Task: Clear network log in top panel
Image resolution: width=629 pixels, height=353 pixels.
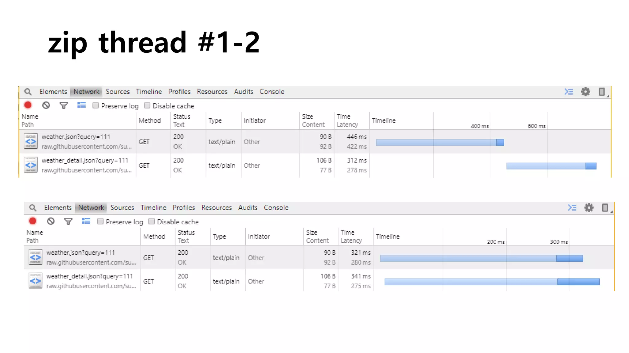Action: pyautogui.click(x=46, y=105)
